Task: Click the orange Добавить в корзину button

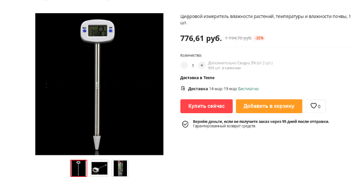Action: tap(269, 106)
